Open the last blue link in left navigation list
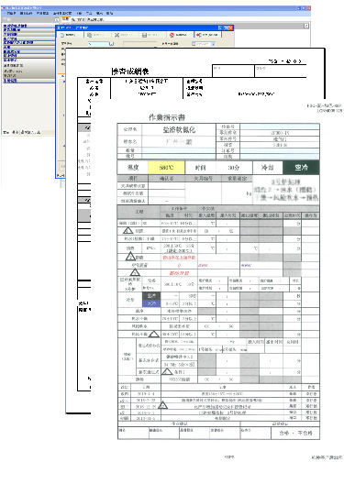Screen dimensions: 344x484 (10, 81)
